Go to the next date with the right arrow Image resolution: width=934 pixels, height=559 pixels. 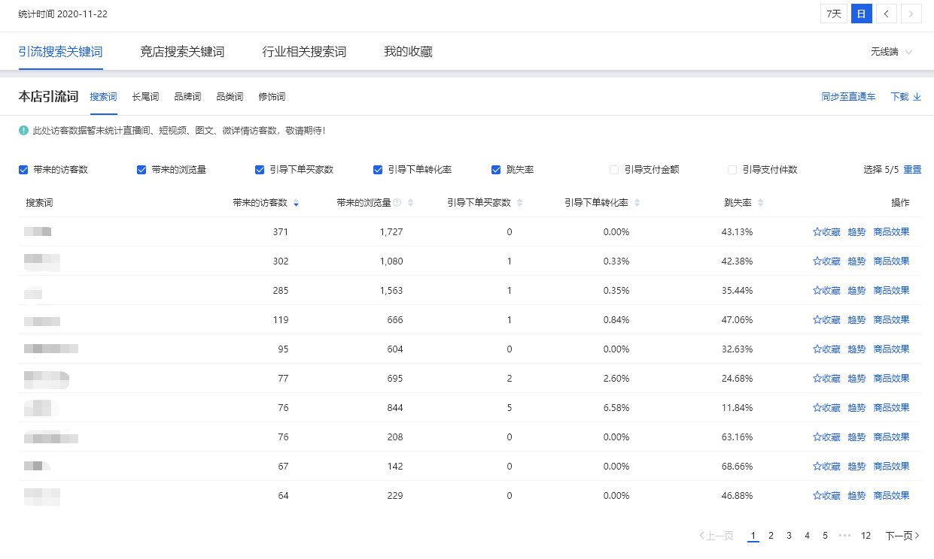point(912,14)
